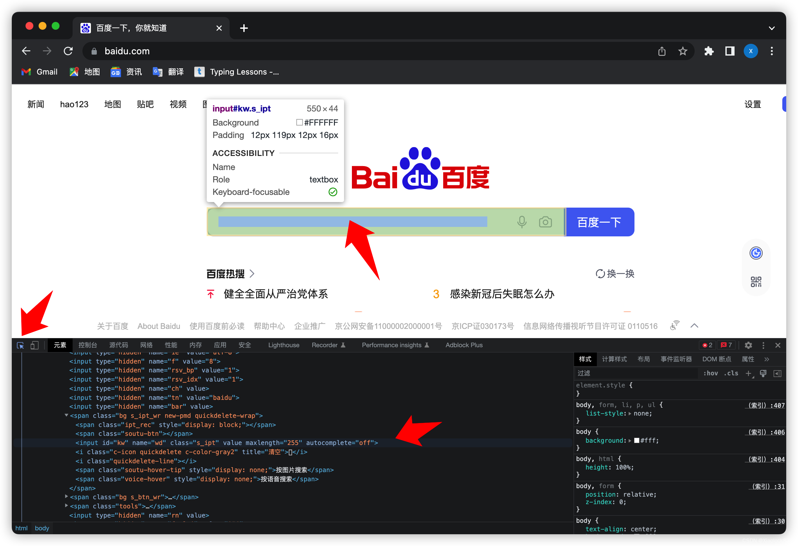Toggle rendering emulations paintbrush icon

[763, 373]
